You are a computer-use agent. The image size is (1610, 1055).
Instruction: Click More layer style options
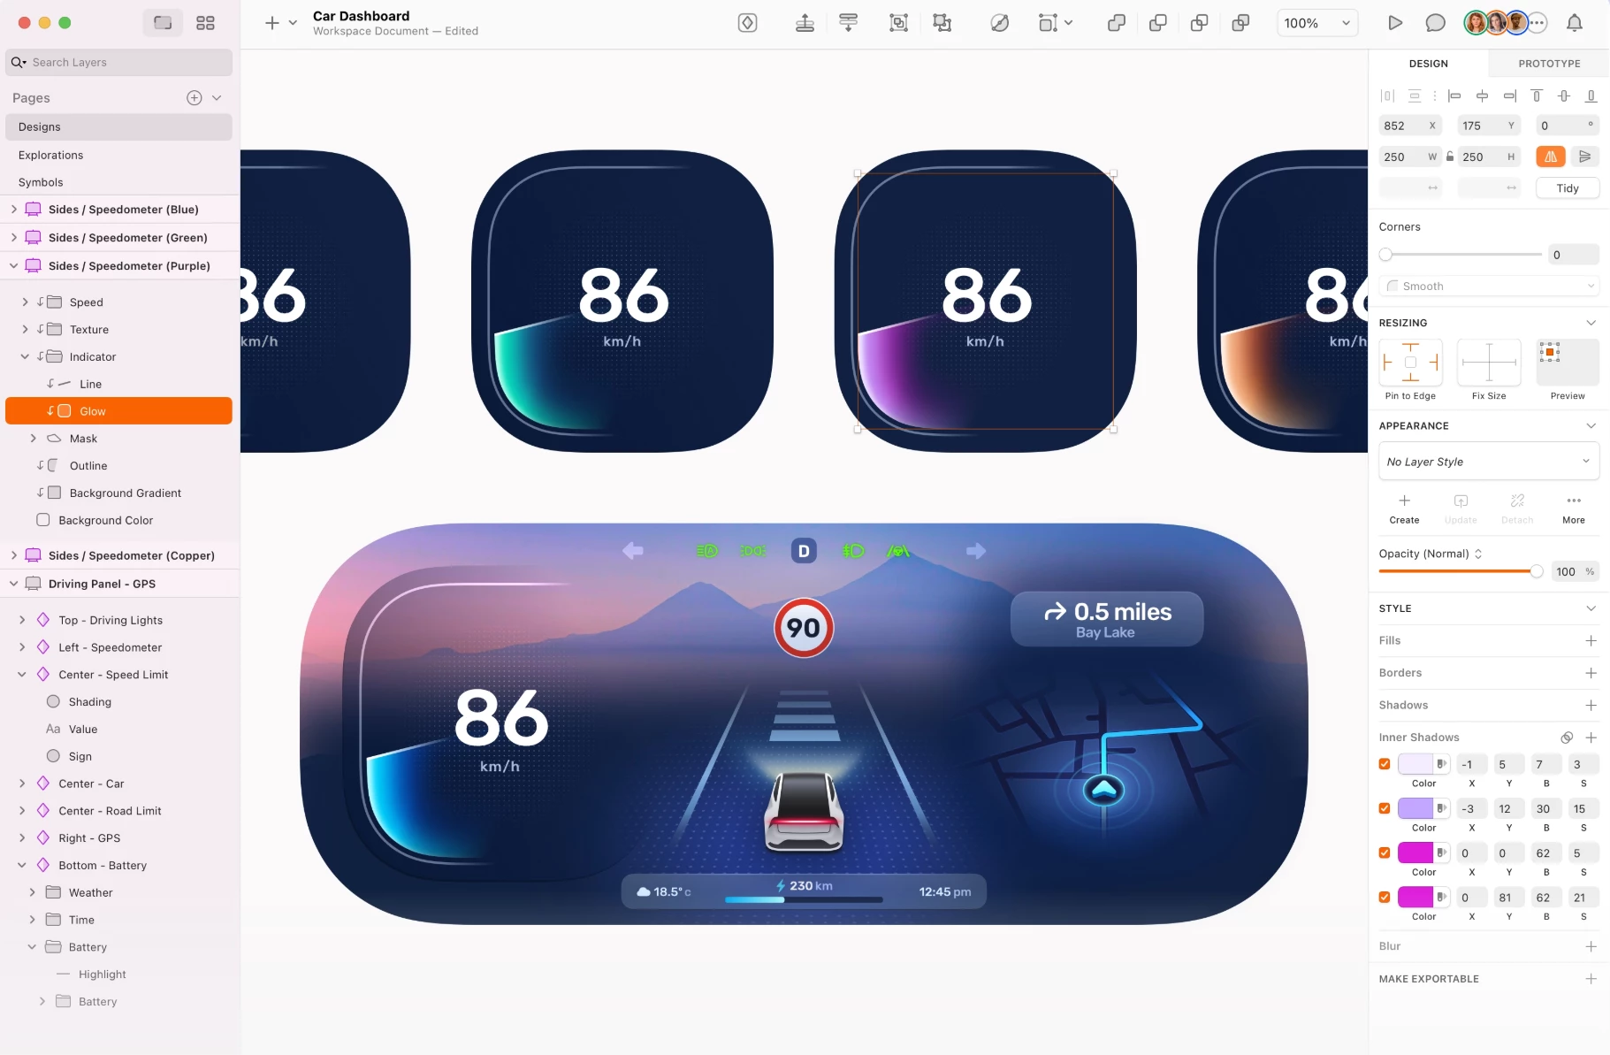click(1574, 509)
